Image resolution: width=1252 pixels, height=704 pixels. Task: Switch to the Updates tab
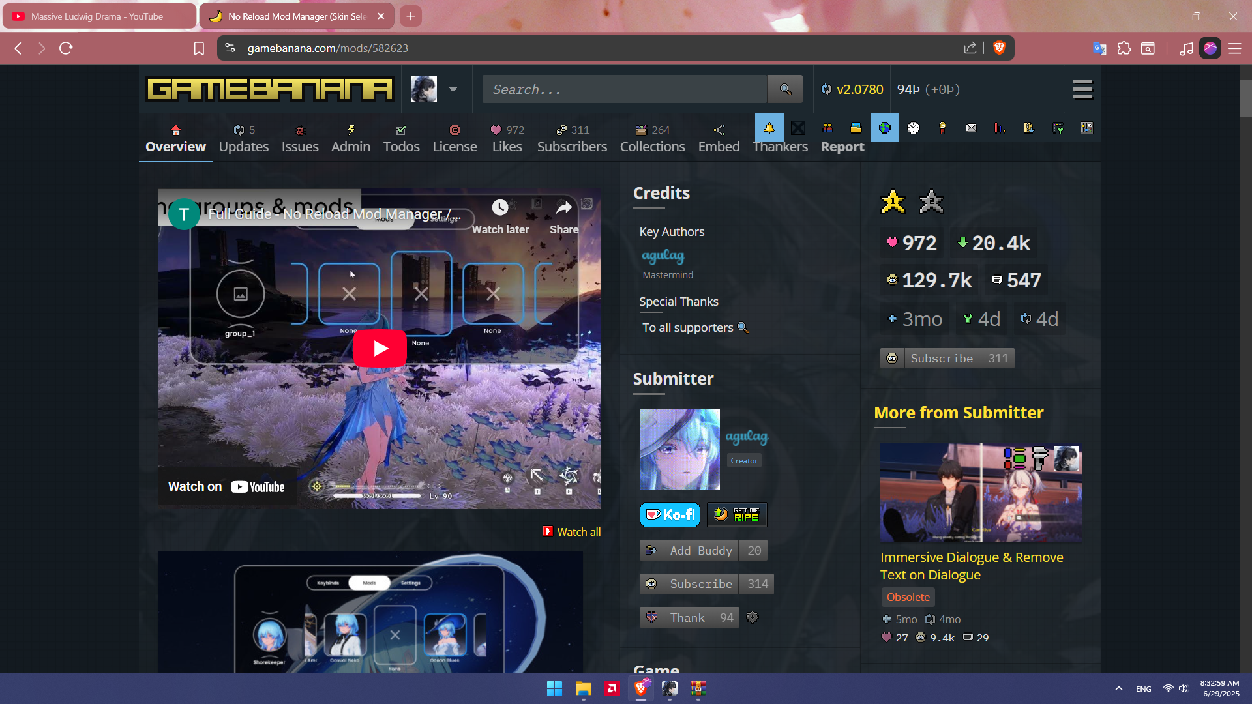244,139
